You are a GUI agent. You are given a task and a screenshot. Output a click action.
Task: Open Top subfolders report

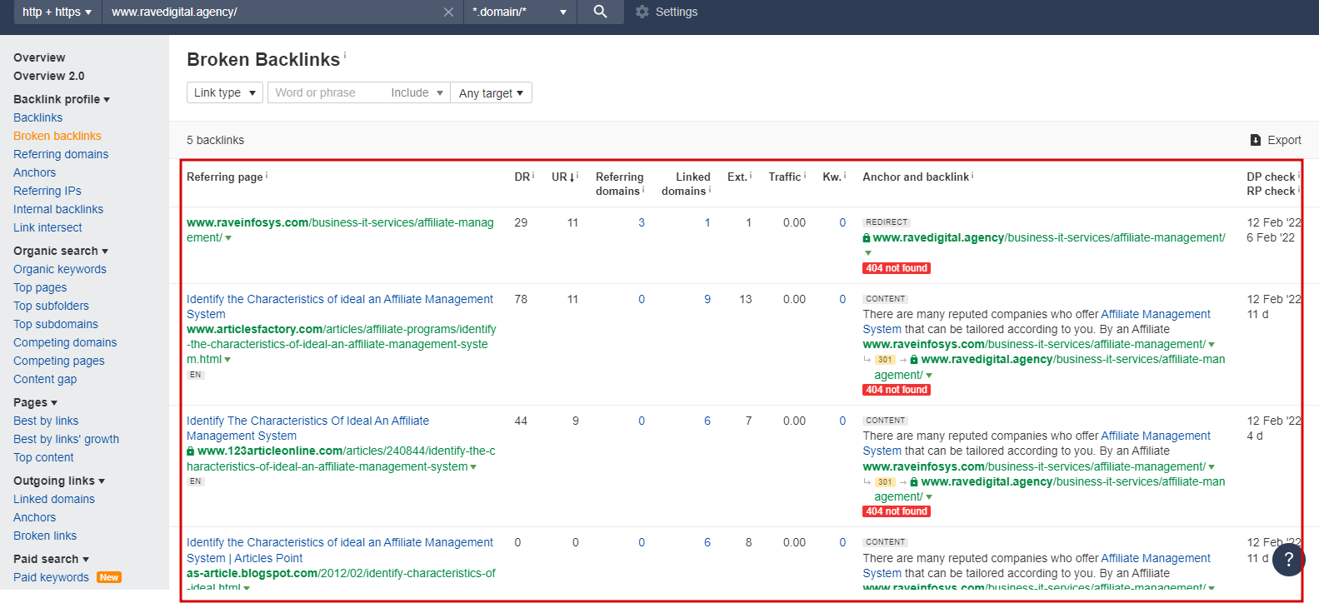tap(51, 306)
